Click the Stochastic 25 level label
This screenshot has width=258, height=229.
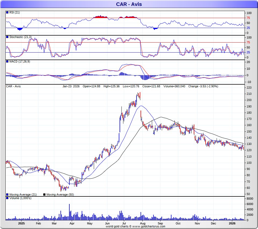coord(248,53)
